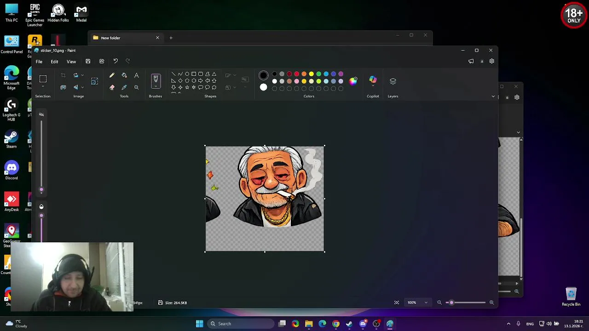
Task: Expand the Flip dropdown chevron
Action: point(82,87)
